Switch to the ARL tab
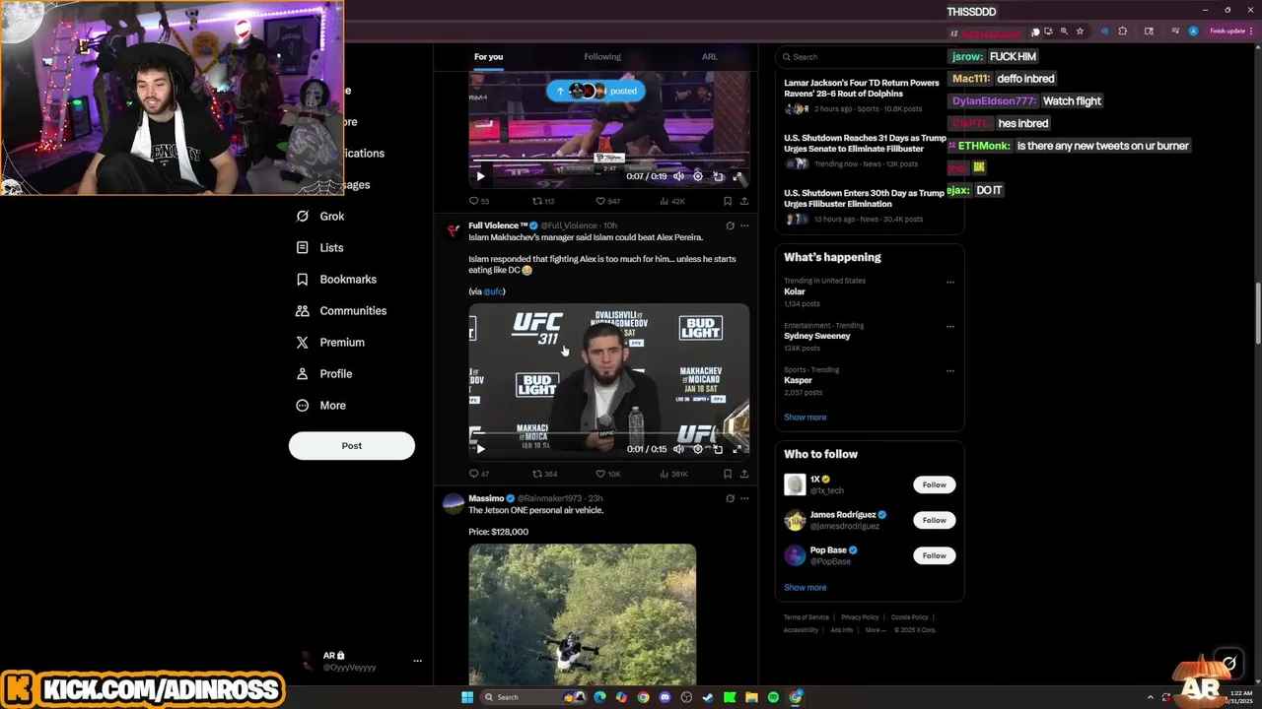Viewport: 1262px width, 709px height. [x=710, y=56]
